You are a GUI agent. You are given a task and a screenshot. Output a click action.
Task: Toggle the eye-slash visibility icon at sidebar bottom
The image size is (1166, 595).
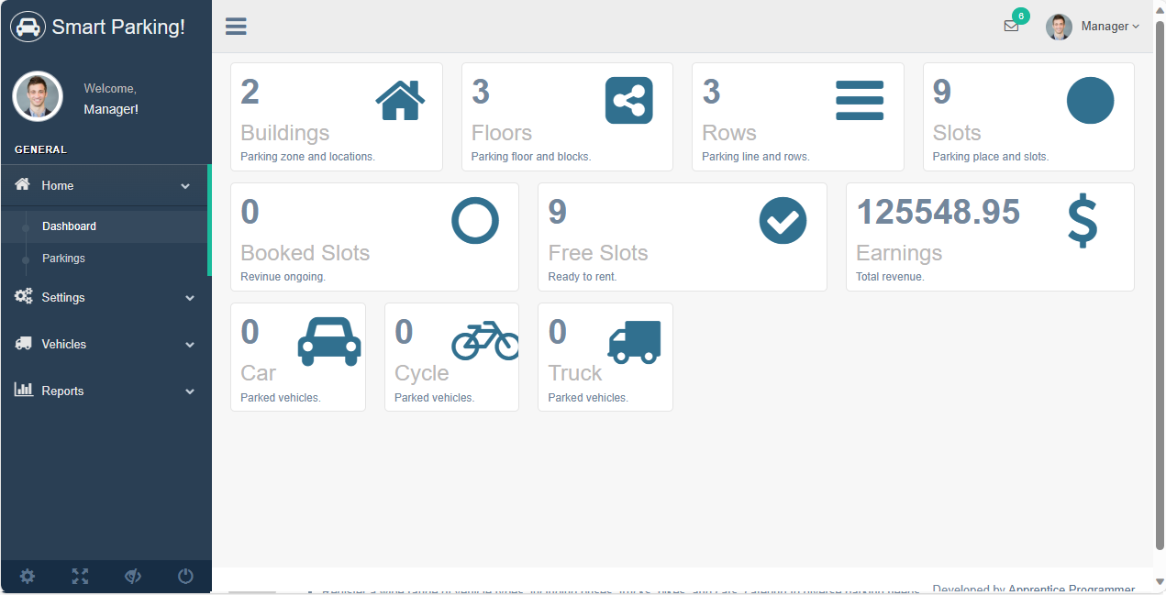tap(132, 576)
